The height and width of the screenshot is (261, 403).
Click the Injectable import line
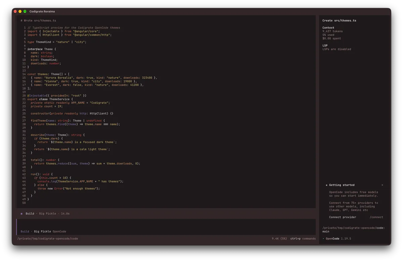[x=63, y=31]
